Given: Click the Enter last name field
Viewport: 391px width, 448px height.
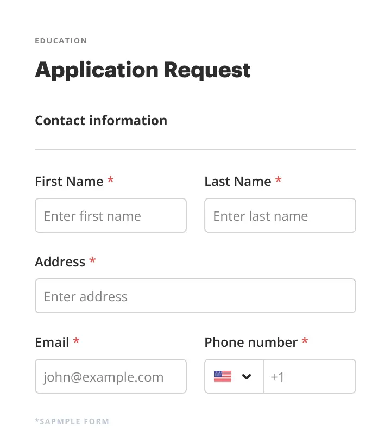Looking at the screenshot, I should [280, 216].
